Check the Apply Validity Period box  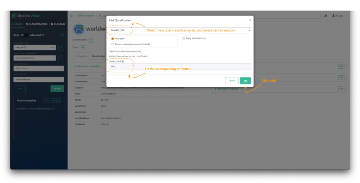click(184, 38)
